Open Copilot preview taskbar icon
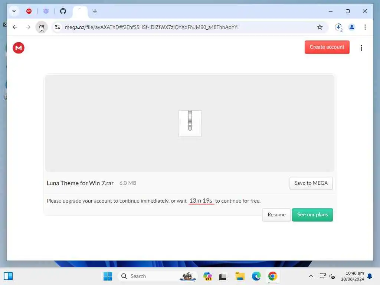380x285 pixels. 207,276
